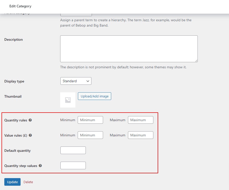Click the Edit Category heading
229x190 pixels.
pyautogui.click(x=20, y=6)
